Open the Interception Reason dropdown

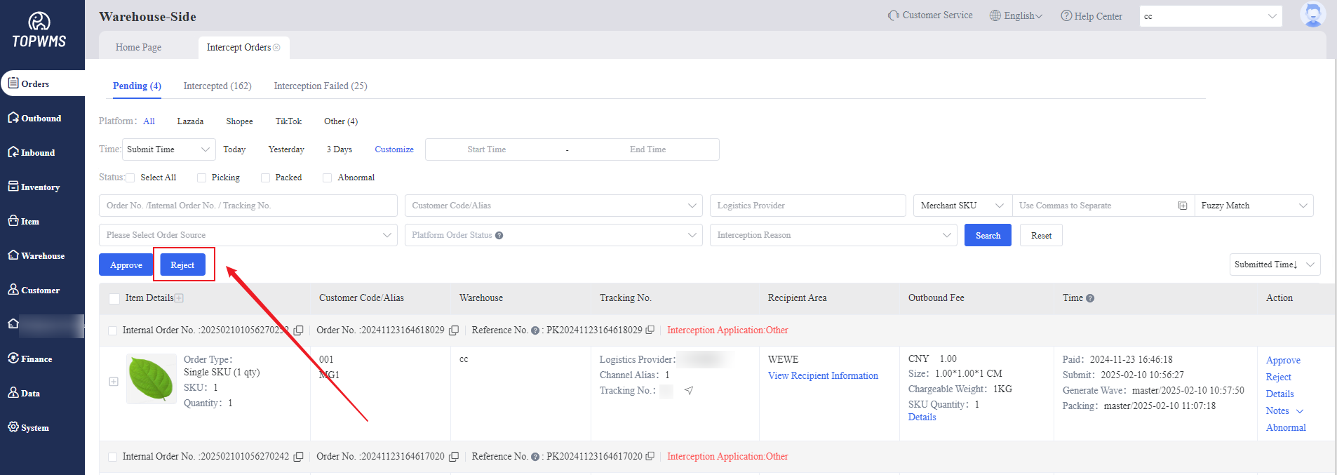(833, 235)
